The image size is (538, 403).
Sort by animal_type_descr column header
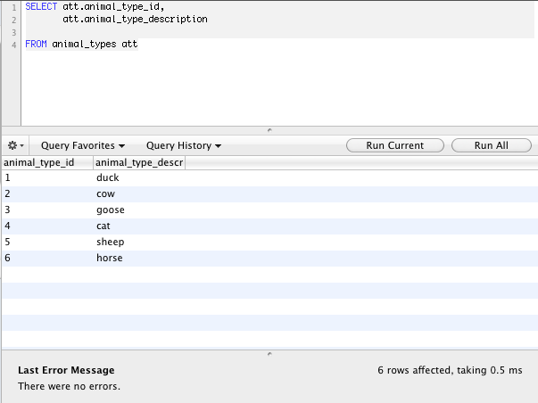(139, 162)
